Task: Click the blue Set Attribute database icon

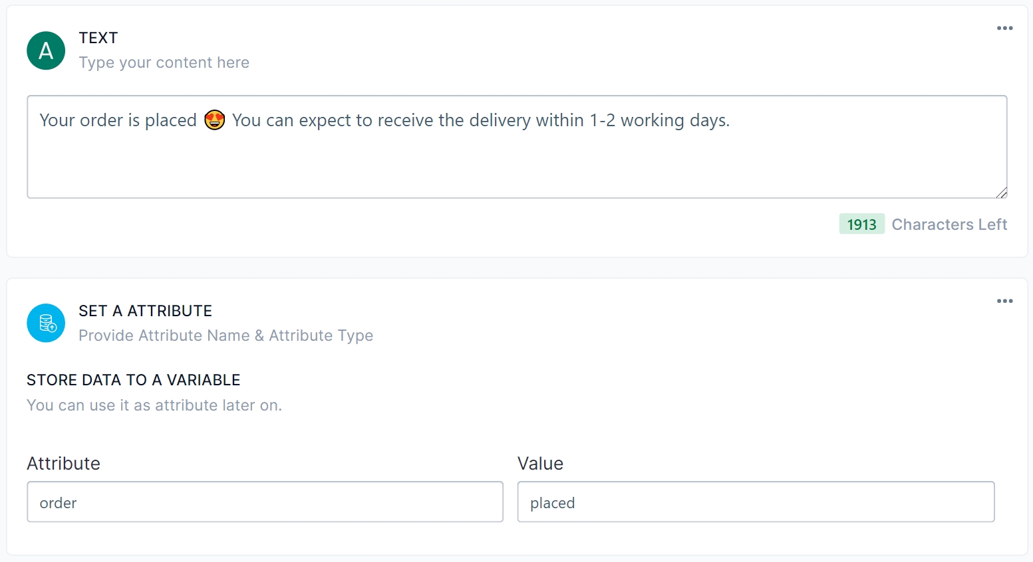Action: (46, 323)
